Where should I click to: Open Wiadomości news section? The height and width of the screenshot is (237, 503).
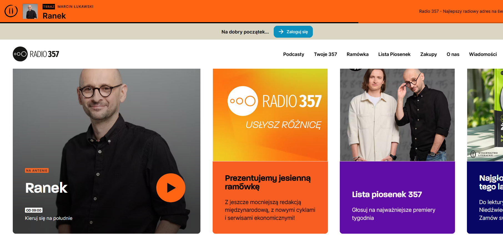(483, 54)
